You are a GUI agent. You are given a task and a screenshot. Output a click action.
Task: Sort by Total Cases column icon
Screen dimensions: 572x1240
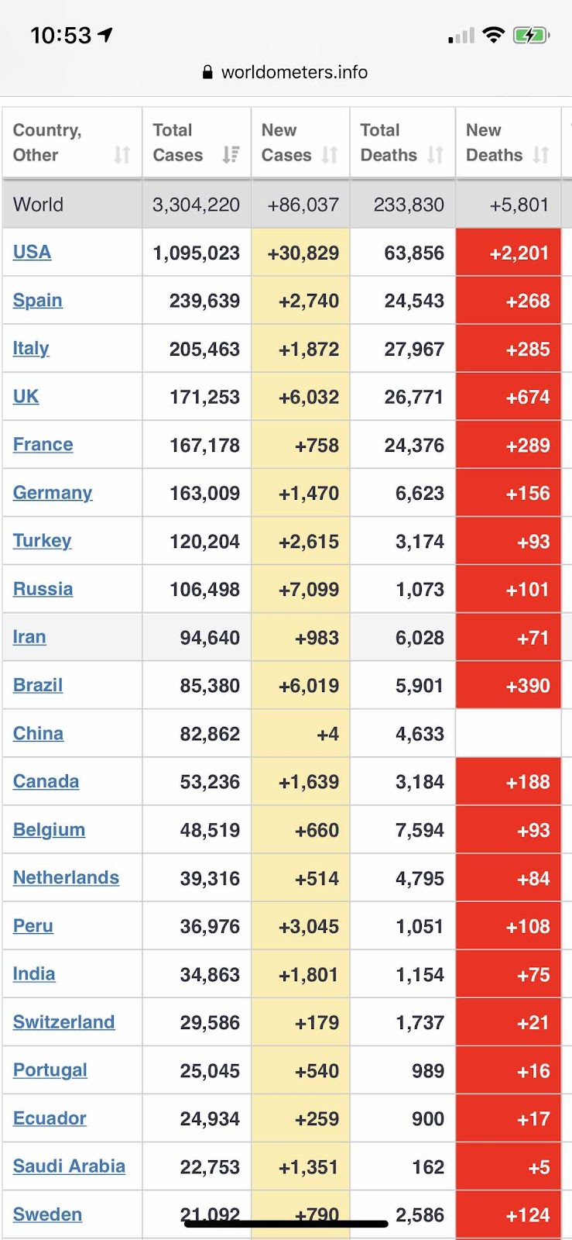point(231,155)
